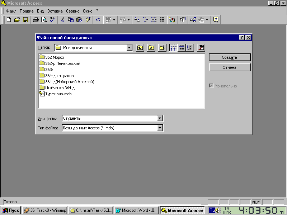The height and width of the screenshot is (215, 287).
Task: Click the Ru keyboard language indicator
Action: tap(212, 210)
